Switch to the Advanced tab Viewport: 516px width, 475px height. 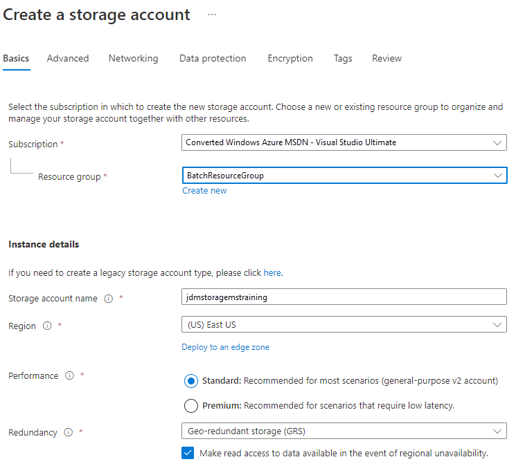(68, 59)
